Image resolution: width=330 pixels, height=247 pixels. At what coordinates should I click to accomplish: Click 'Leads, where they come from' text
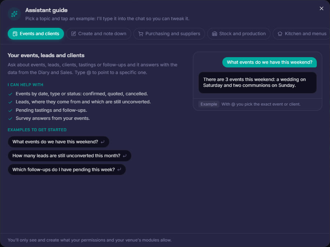tap(83, 102)
